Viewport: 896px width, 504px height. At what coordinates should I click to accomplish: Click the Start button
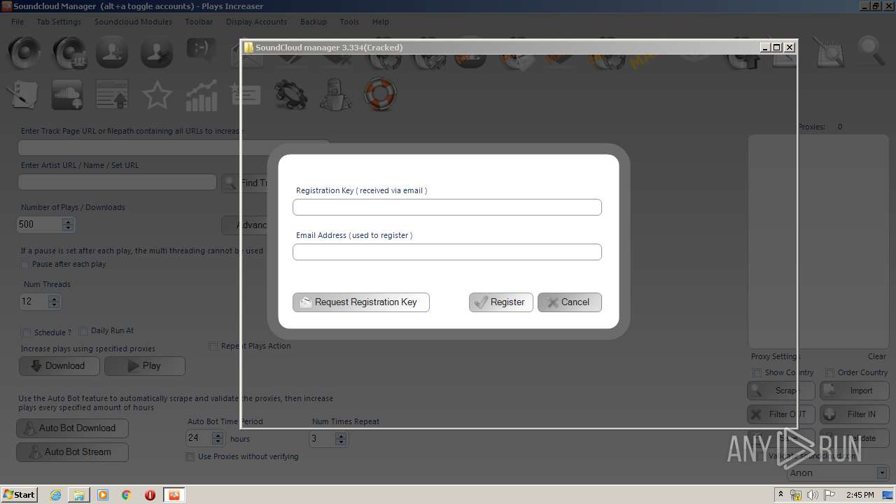pos(19,495)
